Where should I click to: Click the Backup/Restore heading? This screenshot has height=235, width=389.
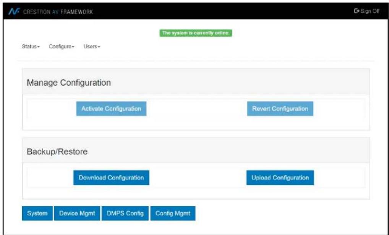(x=57, y=152)
